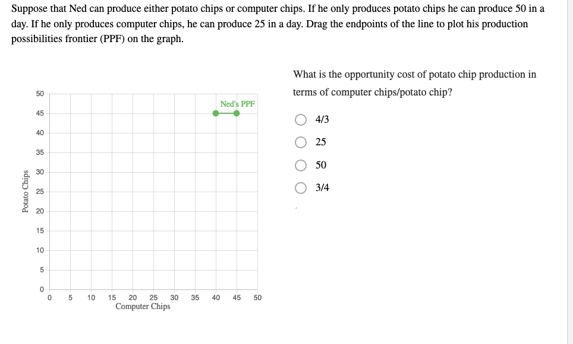Click the green PPF line segment
Screen dimensions: 573x344
tap(226, 113)
